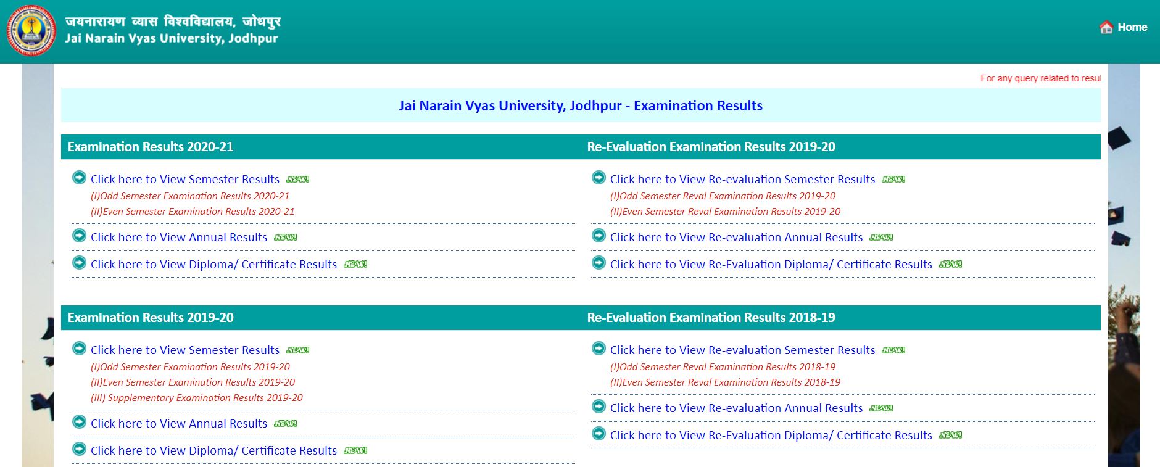The width and height of the screenshot is (1160, 467).
Task: Open Odd Semester Reval Examination Results 2018-19
Action: point(723,367)
